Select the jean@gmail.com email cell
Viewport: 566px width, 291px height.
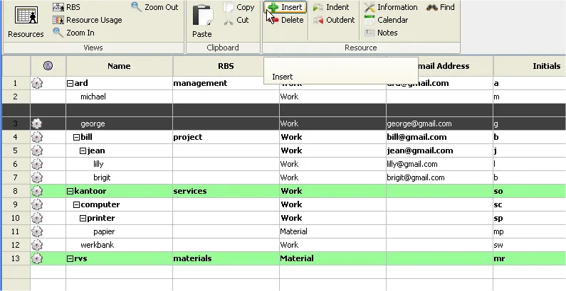coord(440,150)
